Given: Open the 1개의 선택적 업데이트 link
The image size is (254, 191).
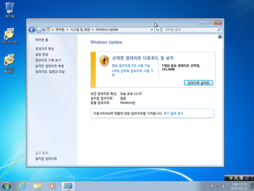Looking at the screenshot, I should pyautogui.click(x=133, y=73).
